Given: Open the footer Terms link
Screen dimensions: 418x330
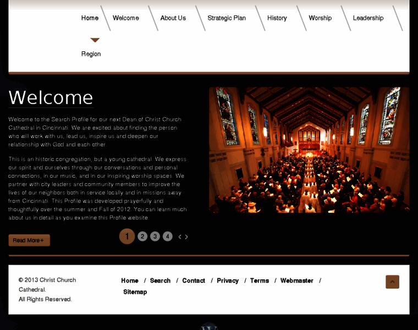Looking at the screenshot, I should pyautogui.click(x=260, y=280).
